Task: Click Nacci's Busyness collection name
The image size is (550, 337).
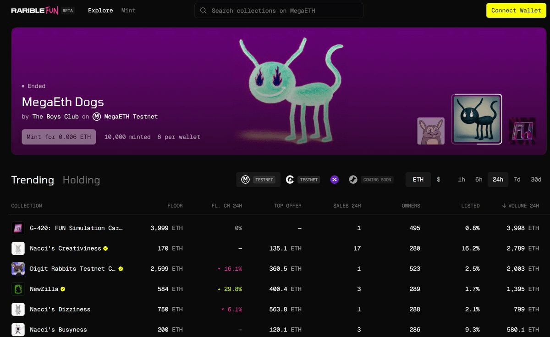Action: [x=58, y=330]
